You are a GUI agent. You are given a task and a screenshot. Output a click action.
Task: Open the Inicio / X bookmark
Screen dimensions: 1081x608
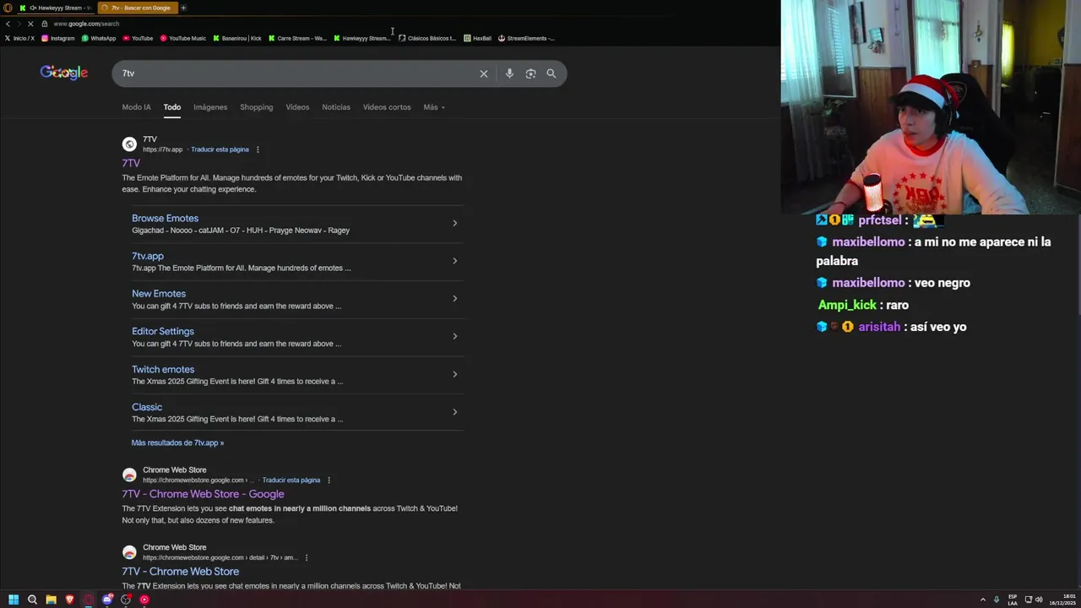coord(19,38)
